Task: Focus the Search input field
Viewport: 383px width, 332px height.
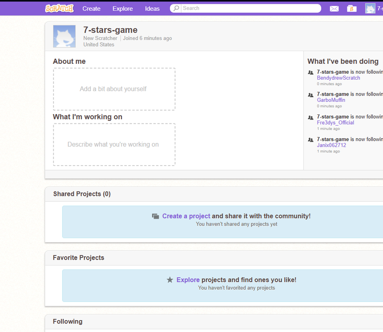Action: [x=251, y=9]
